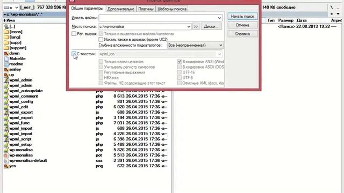Click the wpml_config php file icon
Viewport: 344px width, 193px height.
(6, 101)
